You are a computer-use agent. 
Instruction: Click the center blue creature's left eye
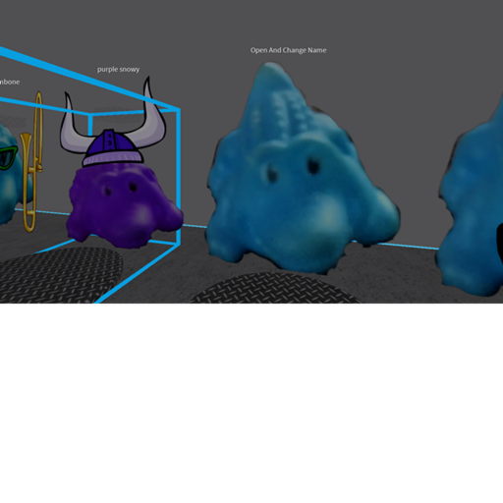[x=271, y=174]
